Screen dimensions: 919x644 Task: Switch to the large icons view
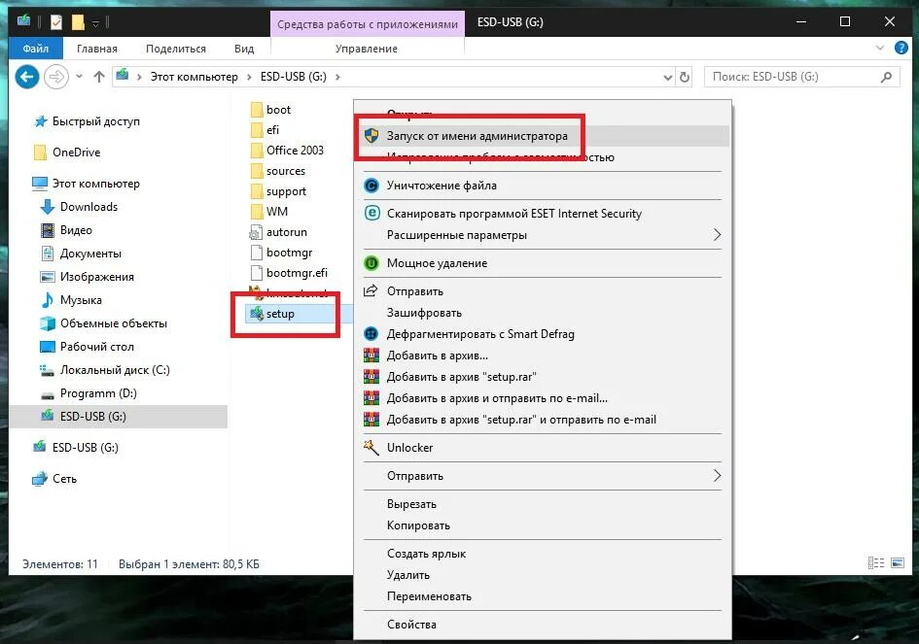click(898, 563)
